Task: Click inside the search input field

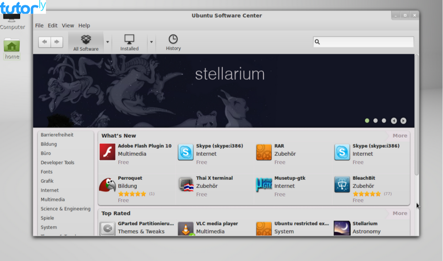Action: 363,42
